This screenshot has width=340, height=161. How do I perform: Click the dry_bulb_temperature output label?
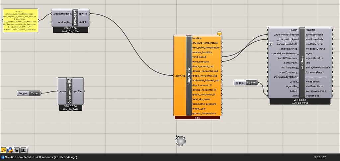[x=205, y=43]
